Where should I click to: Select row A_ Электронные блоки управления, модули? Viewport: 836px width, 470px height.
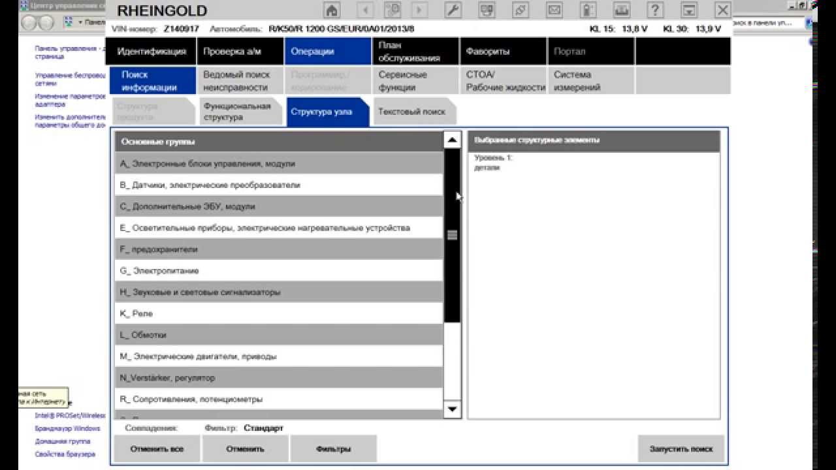pos(279,163)
